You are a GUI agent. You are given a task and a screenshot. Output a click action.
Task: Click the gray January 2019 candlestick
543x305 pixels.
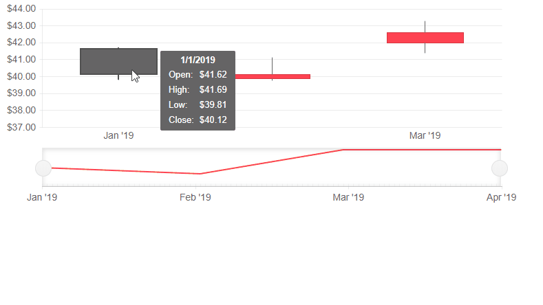[x=118, y=62]
